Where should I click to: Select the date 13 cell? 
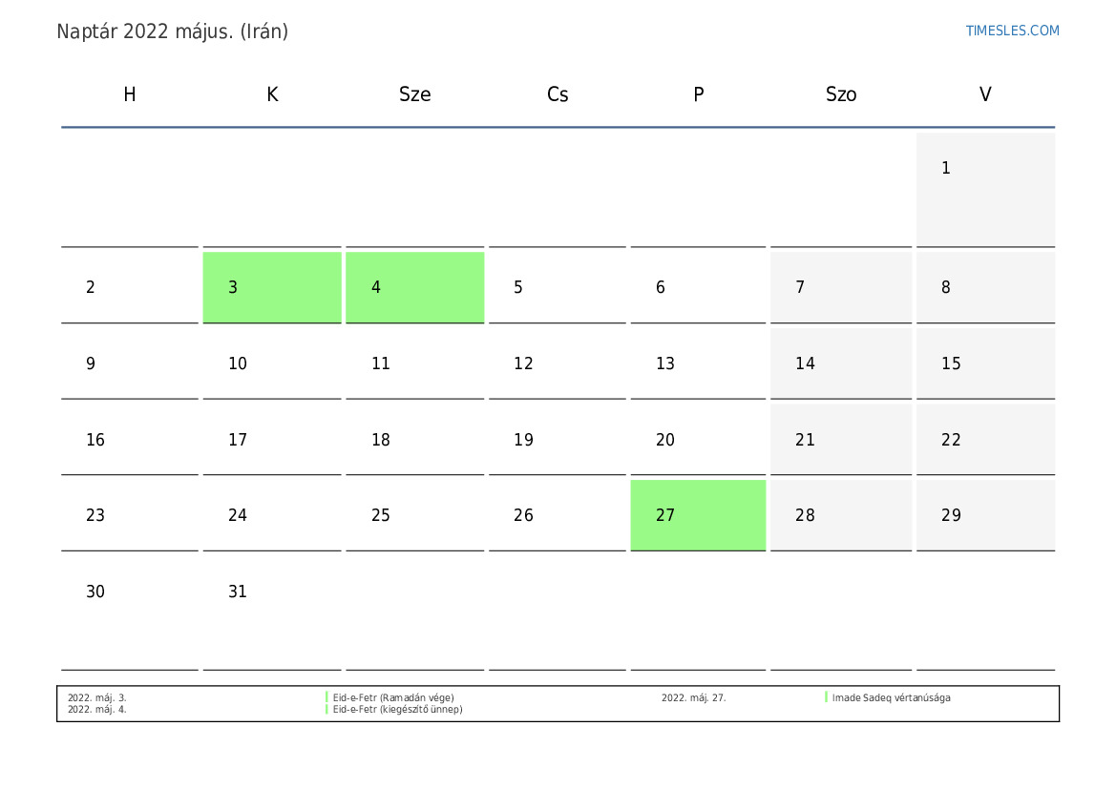tap(698, 363)
